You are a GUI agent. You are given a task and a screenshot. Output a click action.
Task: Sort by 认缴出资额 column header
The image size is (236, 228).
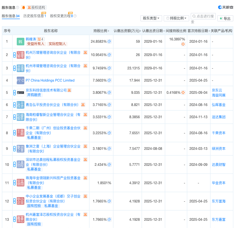tap(127, 31)
